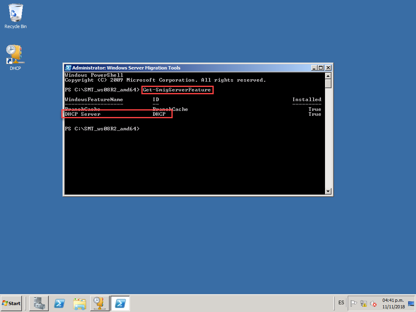Open Action Center flag tray icon

[x=354, y=303]
